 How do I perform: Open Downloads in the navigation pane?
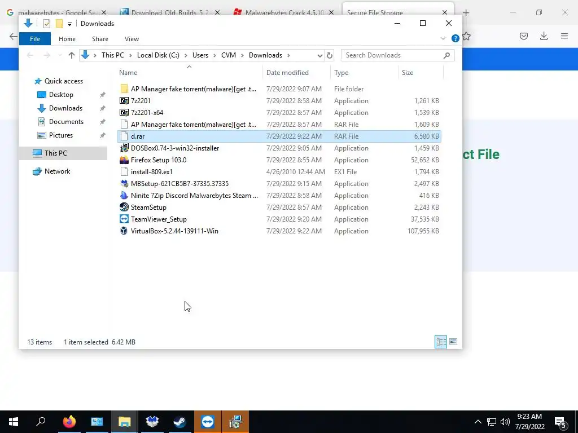[65, 108]
